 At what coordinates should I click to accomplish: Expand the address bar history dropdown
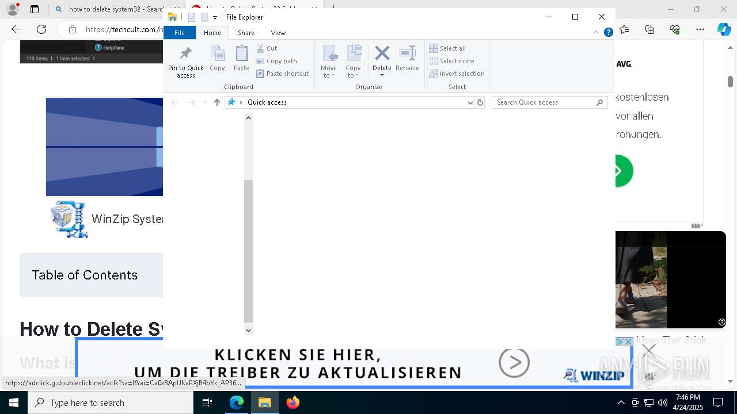[x=470, y=102]
